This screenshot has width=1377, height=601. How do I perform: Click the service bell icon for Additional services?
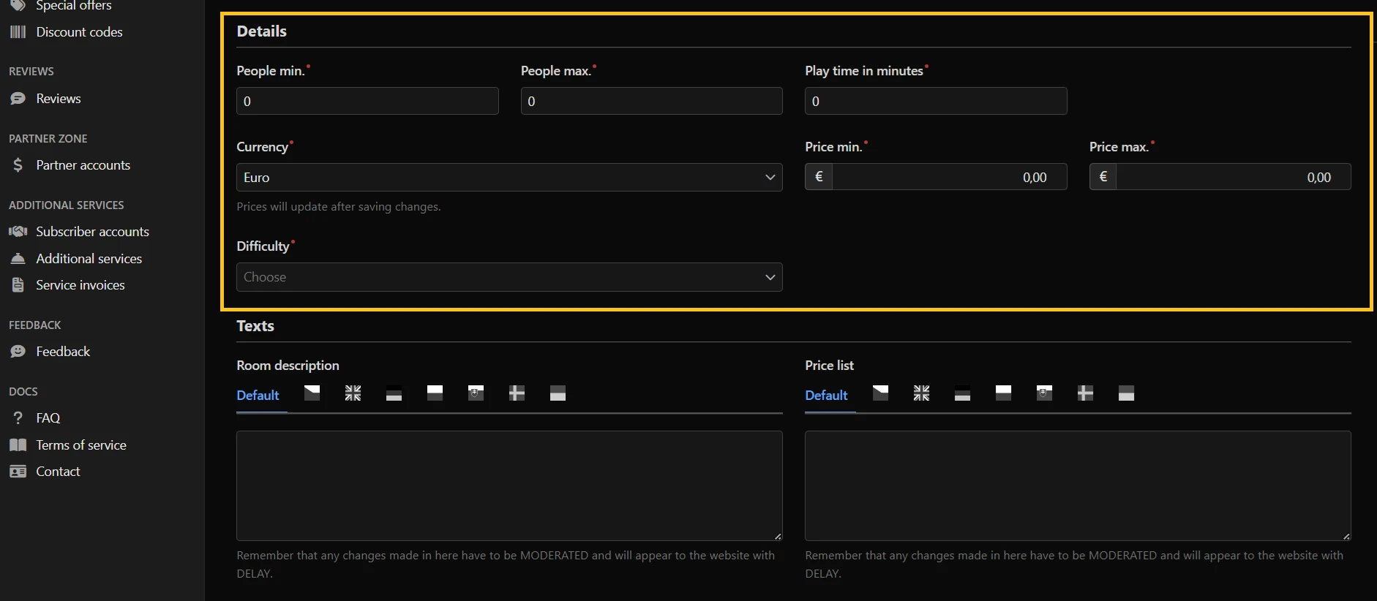pos(18,259)
